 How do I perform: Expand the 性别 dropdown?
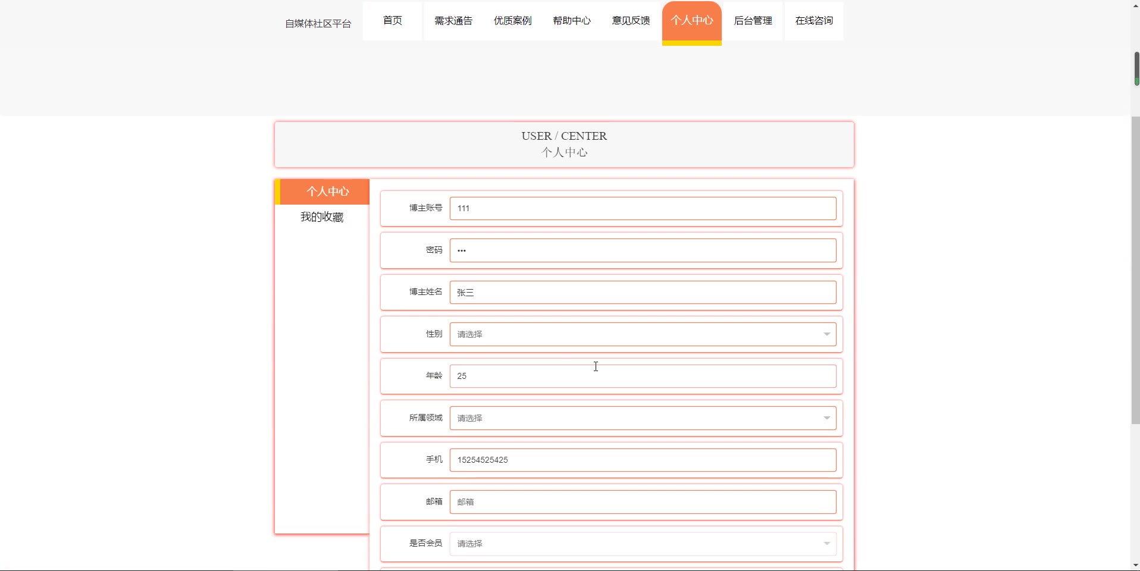pyautogui.click(x=643, y=334)
